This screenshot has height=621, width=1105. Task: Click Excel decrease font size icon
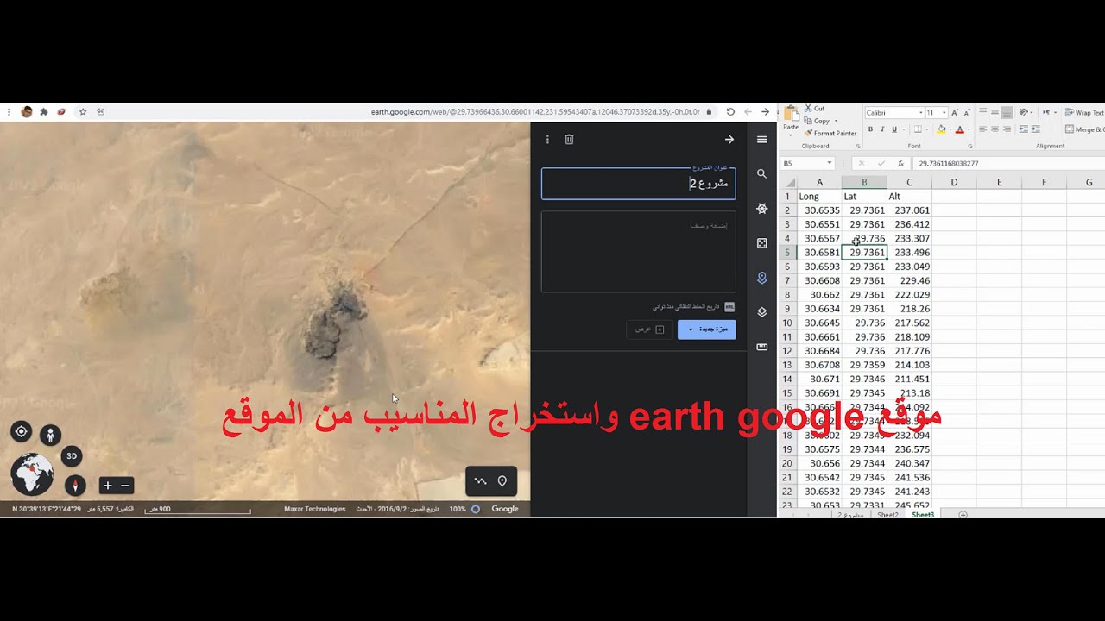[x=967, y=113]
